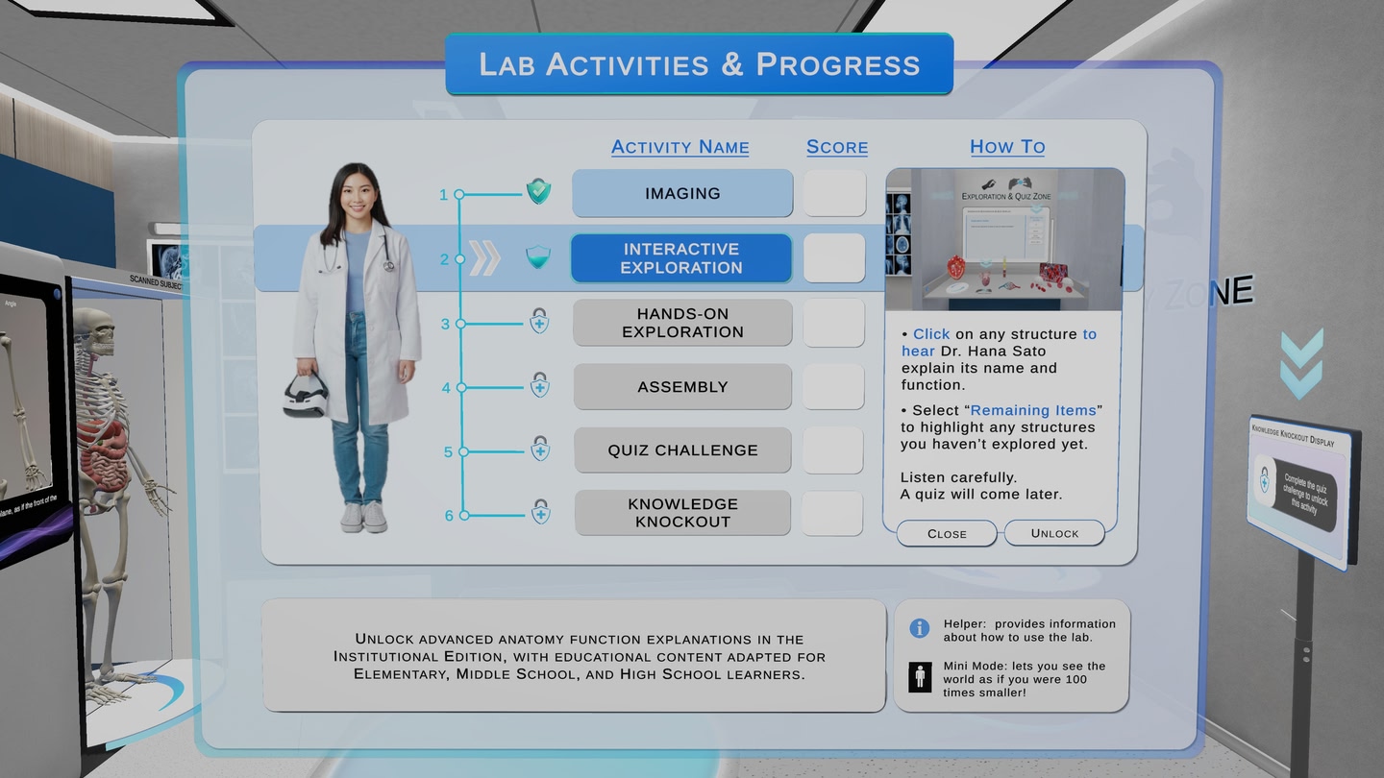
Task: Click the Interactive Exploration score box
Action: [834, 258]
